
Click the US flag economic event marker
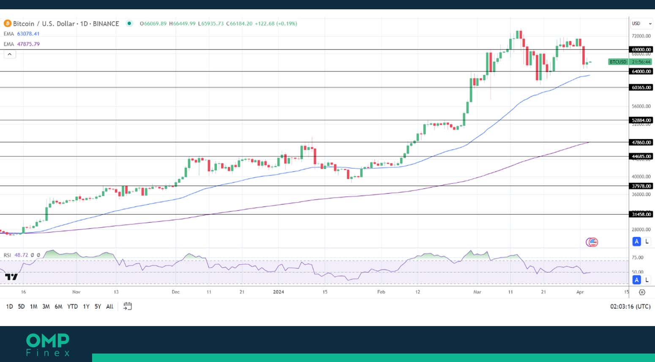(593, 242)
